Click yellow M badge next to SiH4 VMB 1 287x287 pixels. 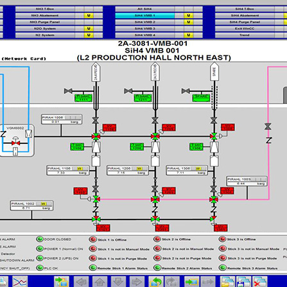tap(188, 15)
